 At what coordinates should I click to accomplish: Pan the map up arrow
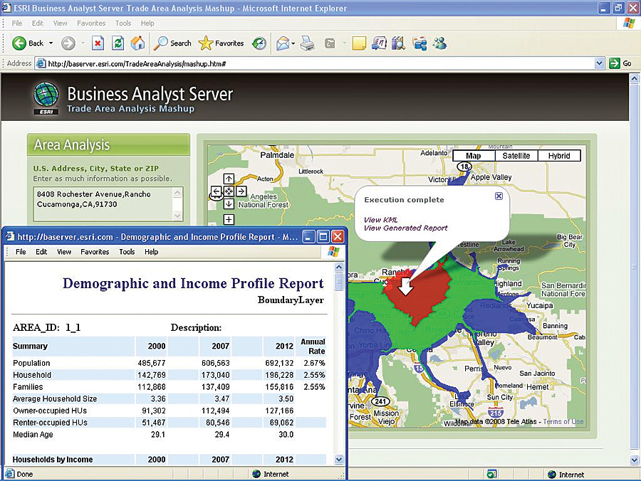[229, 179]
